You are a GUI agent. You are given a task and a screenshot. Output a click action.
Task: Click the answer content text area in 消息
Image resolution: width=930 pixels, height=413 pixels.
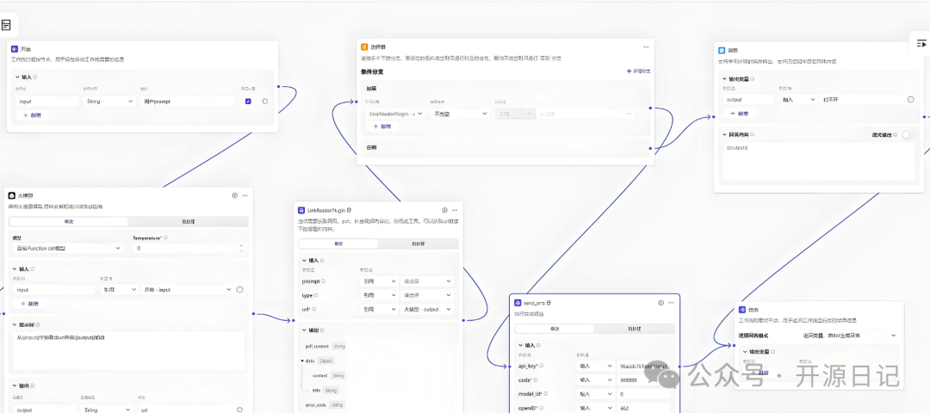click(x=819, y=161)
